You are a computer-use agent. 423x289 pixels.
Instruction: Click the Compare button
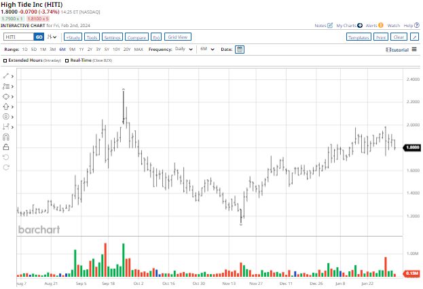[136, 37]
